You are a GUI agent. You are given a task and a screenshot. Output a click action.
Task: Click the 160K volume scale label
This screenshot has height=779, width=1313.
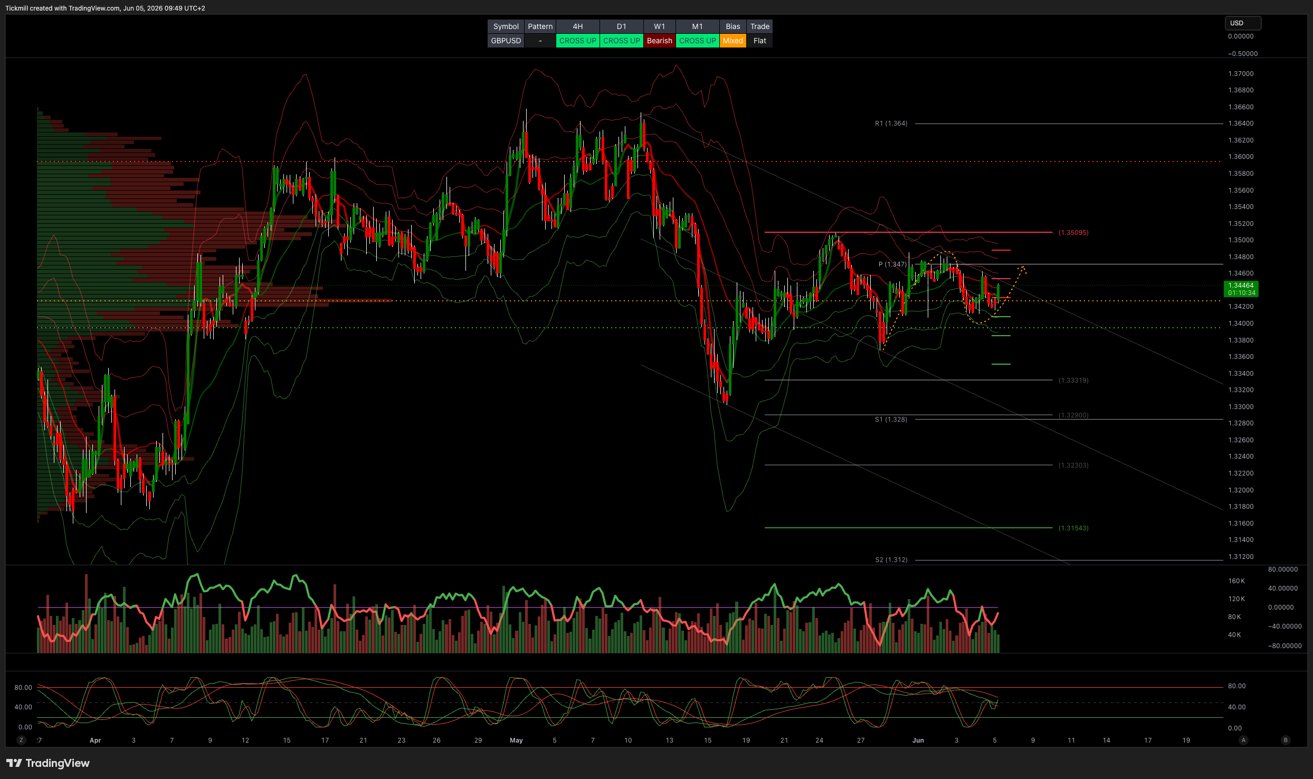click(1236, 581)
